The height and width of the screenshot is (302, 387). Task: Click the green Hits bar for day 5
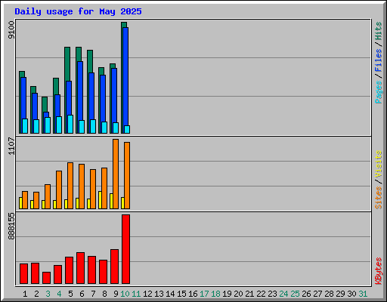(x=67, y=64)
